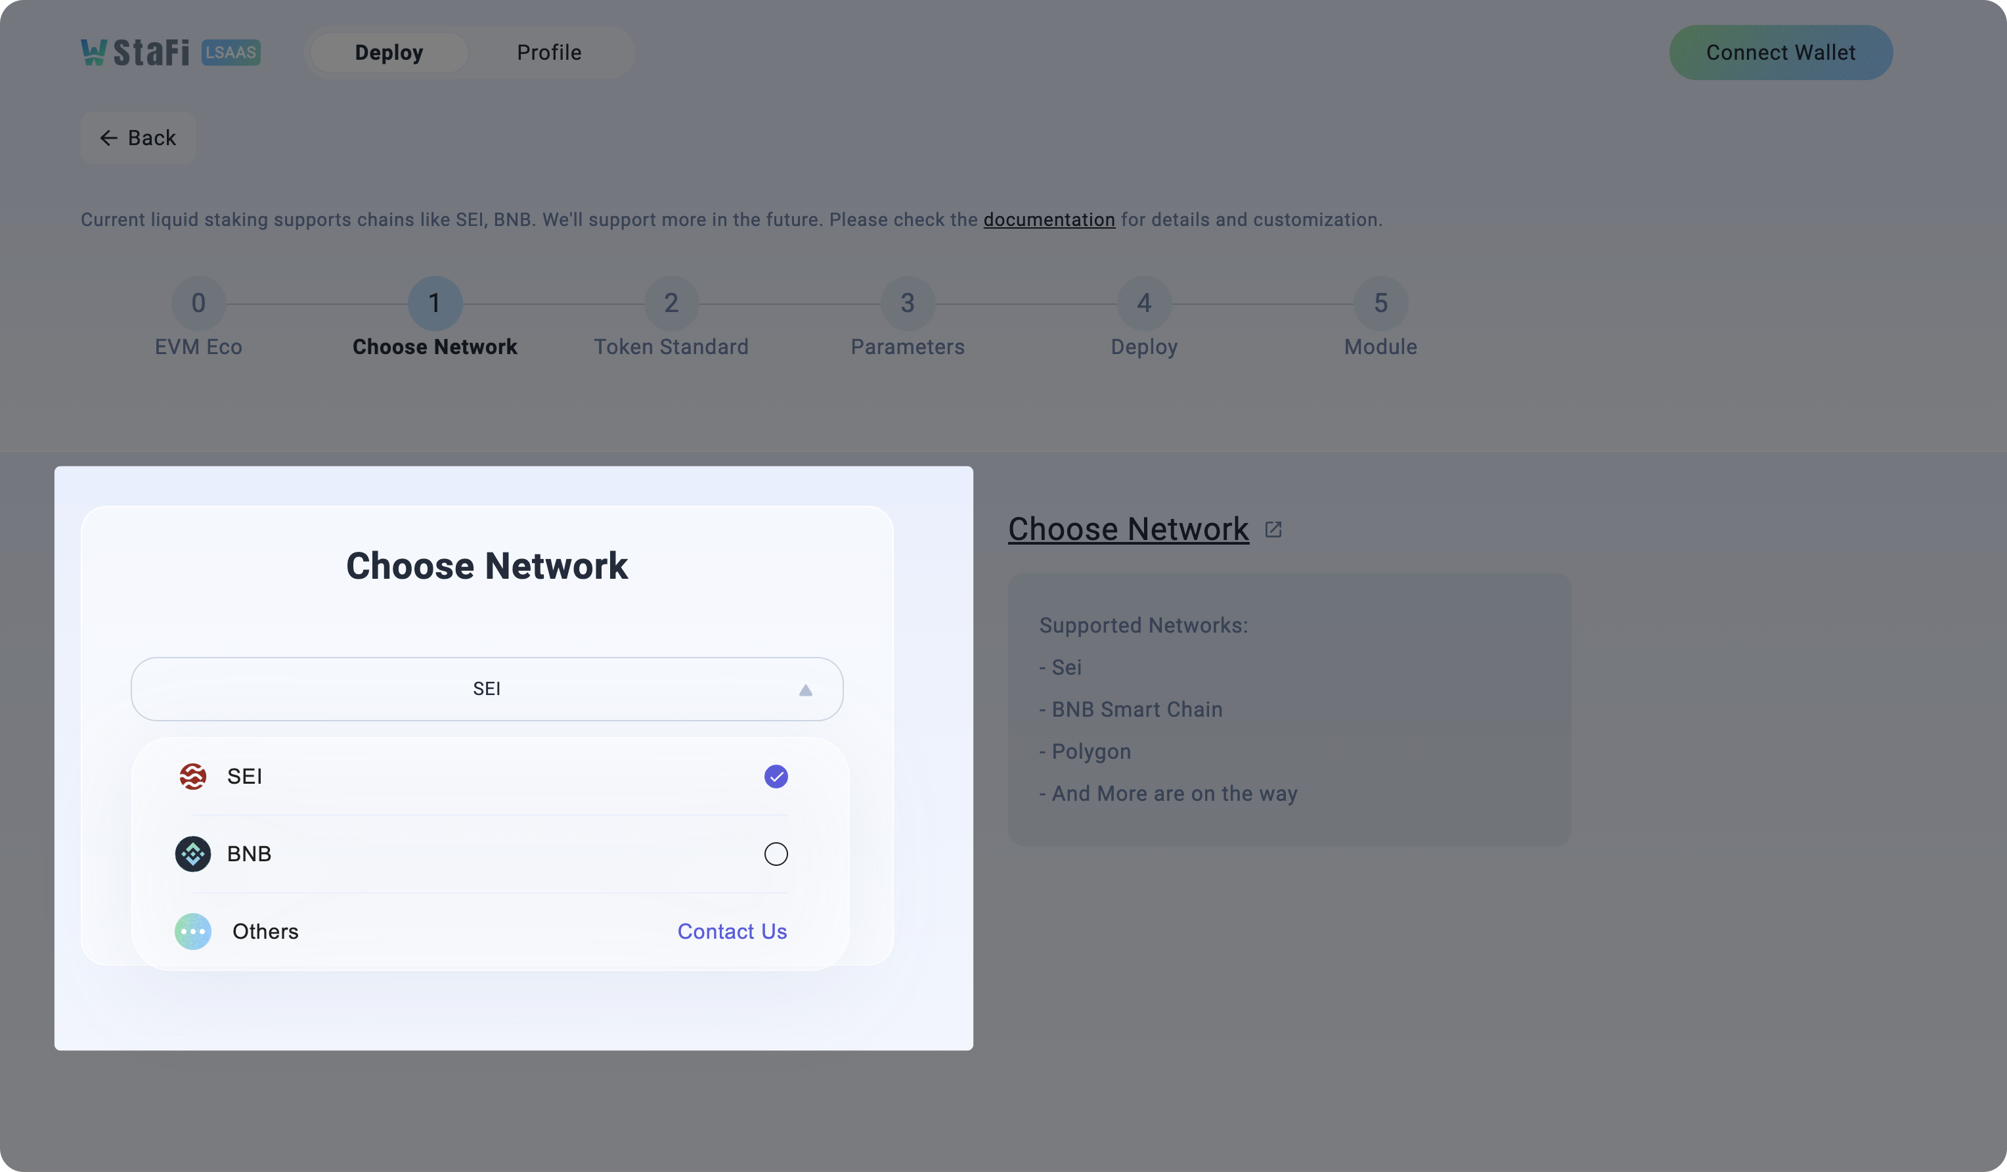Click '- And More are on the way'

(1168, 794)
